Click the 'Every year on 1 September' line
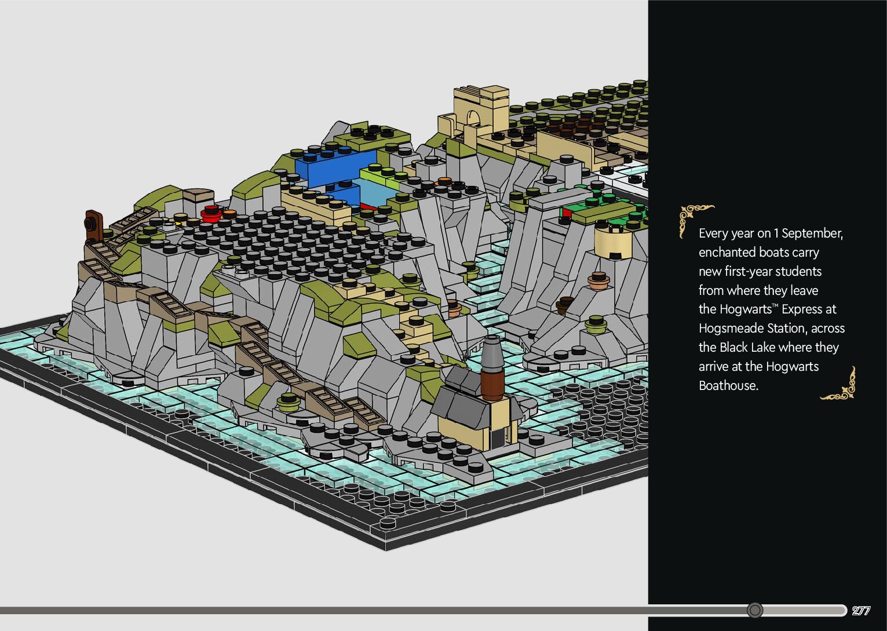887x631 pixels. [770, 233]
